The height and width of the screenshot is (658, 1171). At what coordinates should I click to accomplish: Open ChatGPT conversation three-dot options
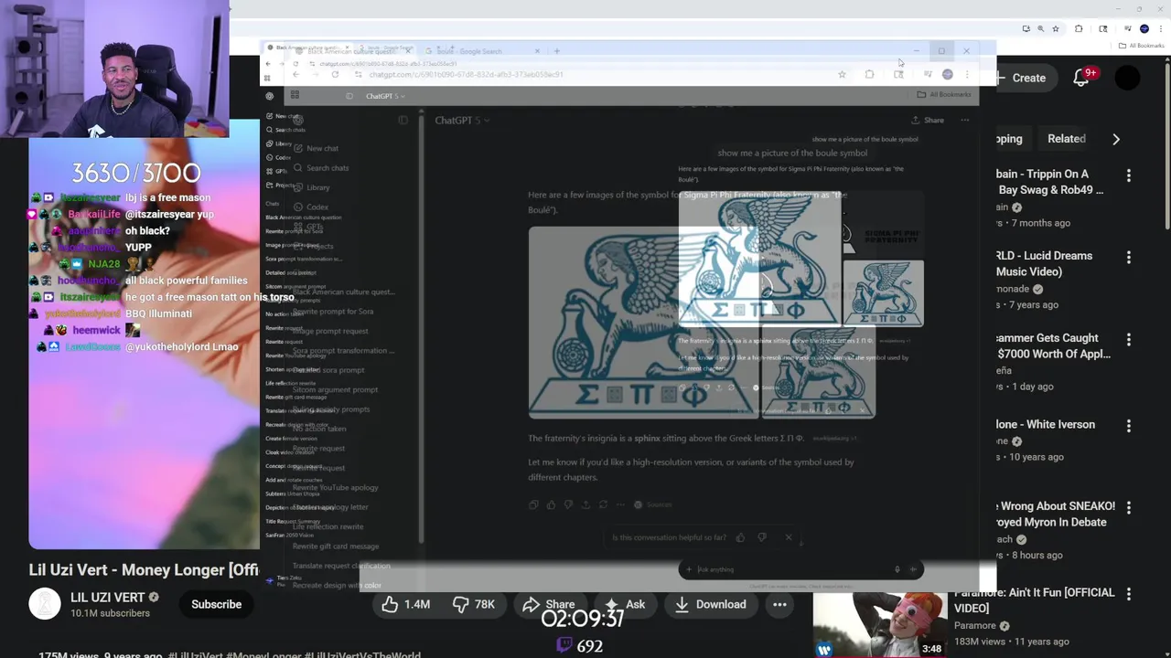pyautogui.click(x=964, y=120)
